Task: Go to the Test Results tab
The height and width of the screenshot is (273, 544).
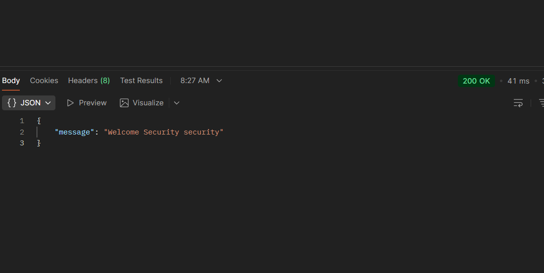Action: 141,81
